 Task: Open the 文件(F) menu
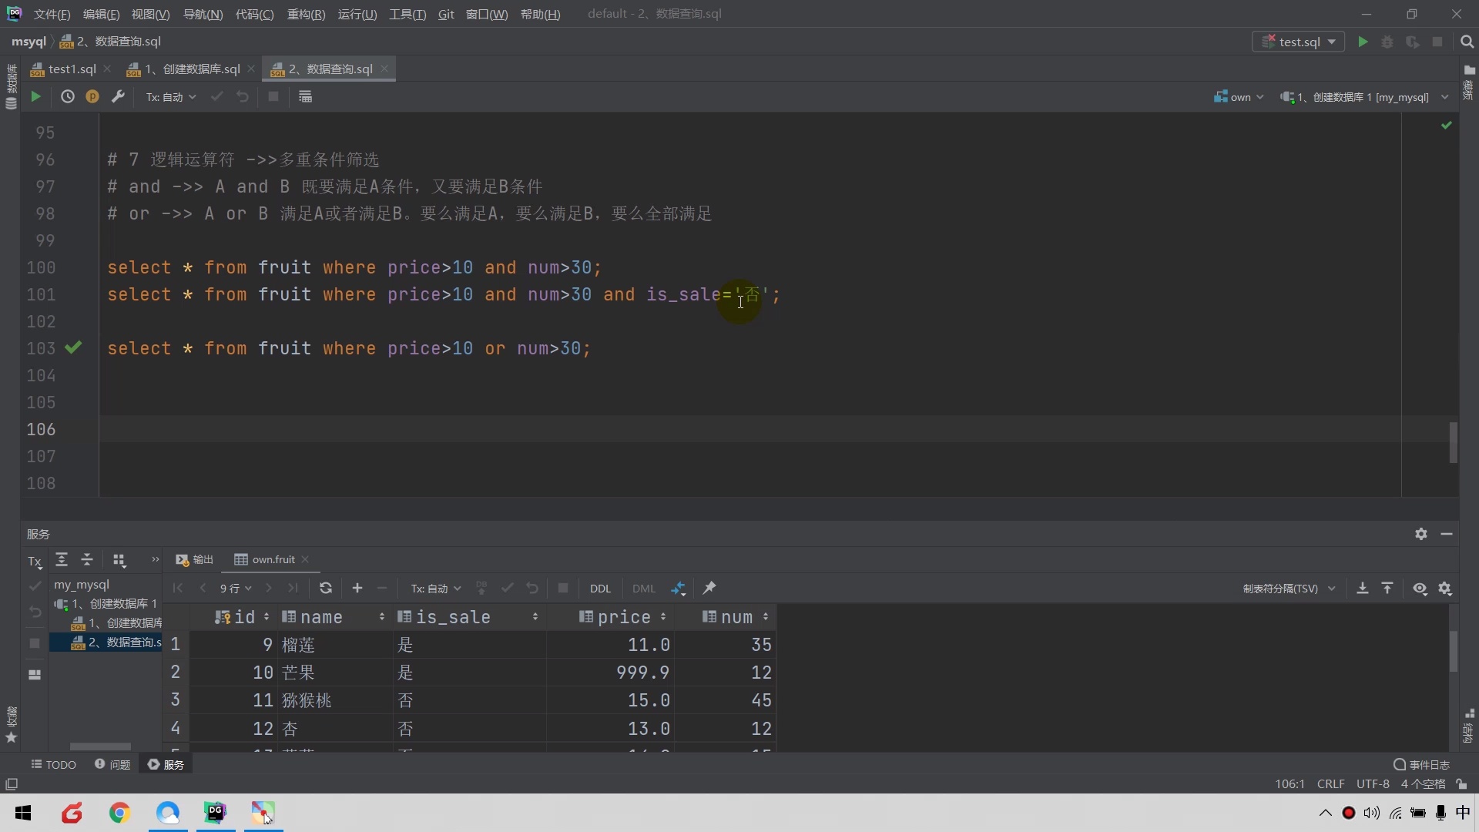[x=51, y=13]
